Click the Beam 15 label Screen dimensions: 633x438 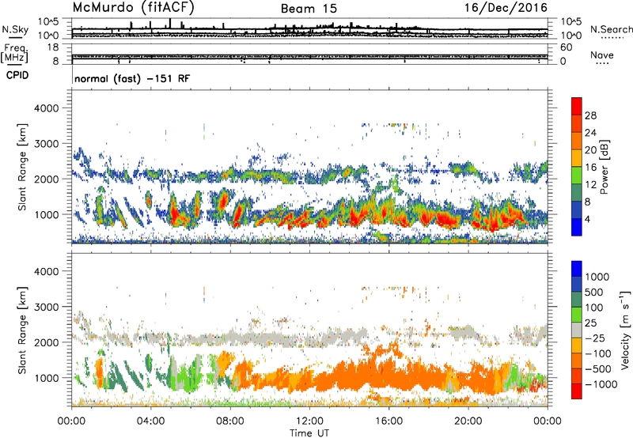(x=309, y=9)
